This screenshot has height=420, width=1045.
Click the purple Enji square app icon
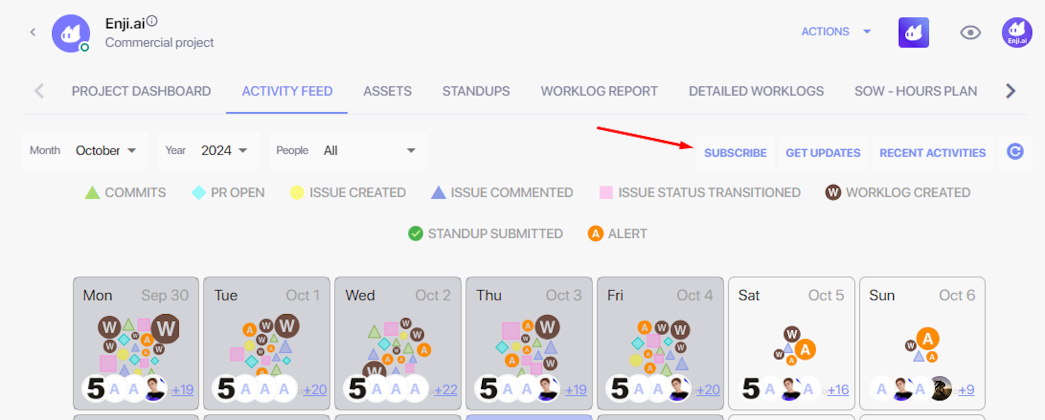(x=913, y=33)
